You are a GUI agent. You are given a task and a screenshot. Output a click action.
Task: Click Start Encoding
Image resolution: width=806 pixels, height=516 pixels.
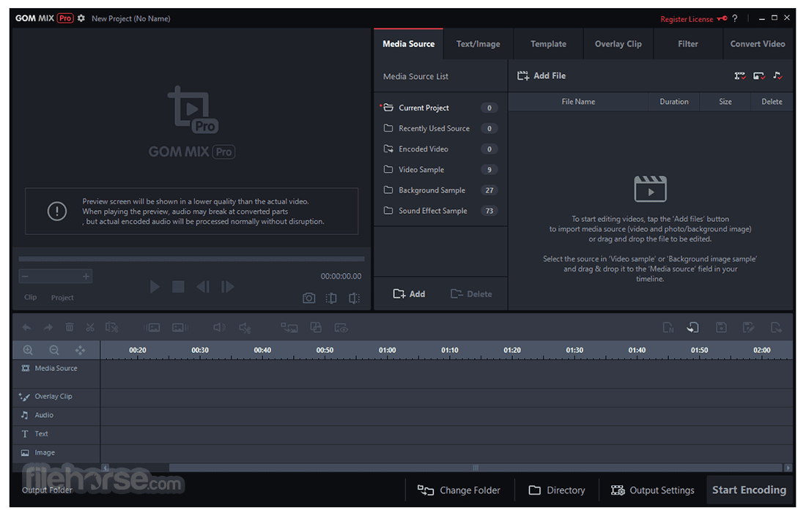pos(749,490)
